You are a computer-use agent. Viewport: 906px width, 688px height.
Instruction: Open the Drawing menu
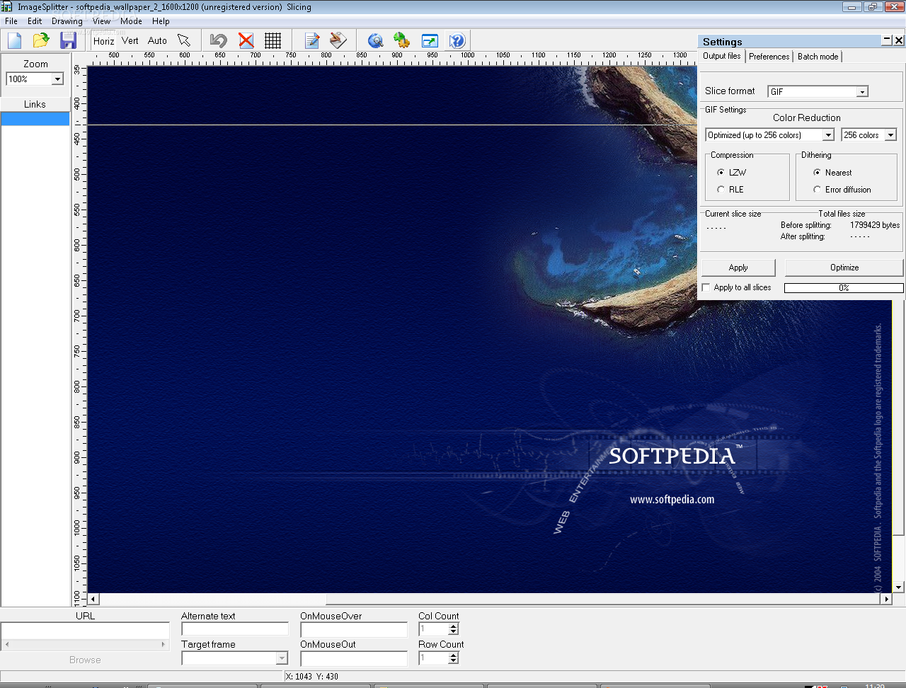tap(67, 21)
